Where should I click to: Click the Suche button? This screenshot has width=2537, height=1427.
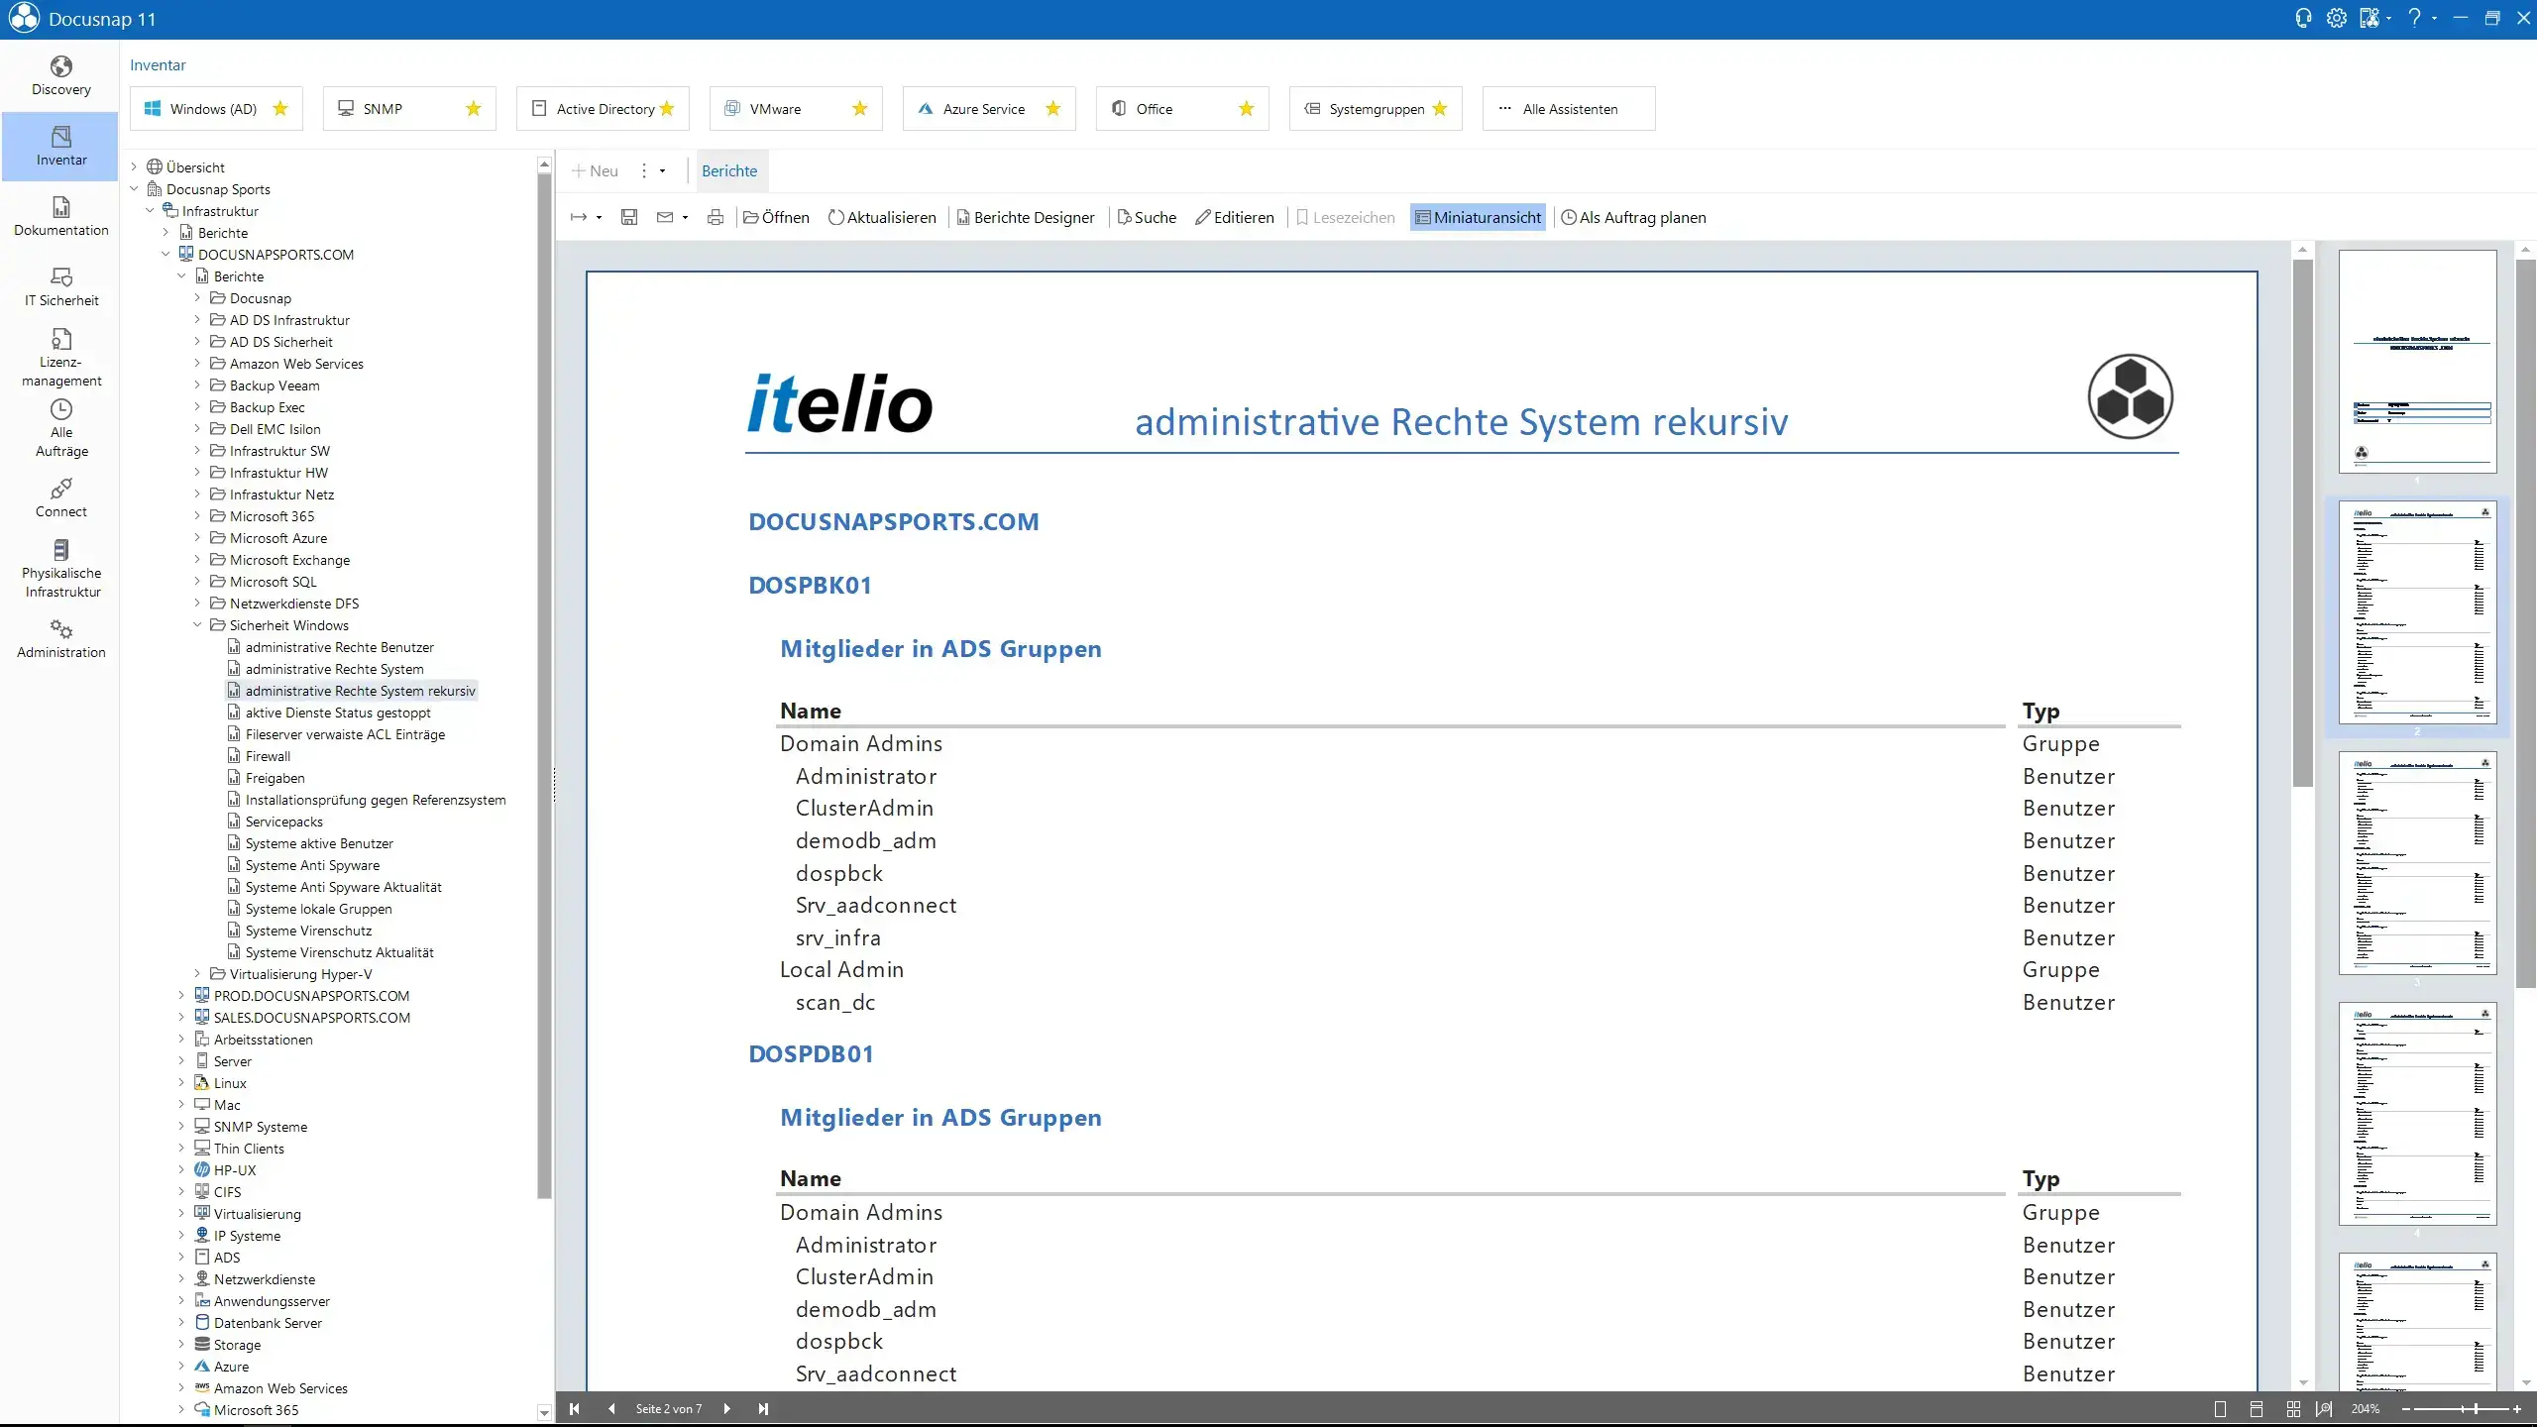click(1147, 217)
